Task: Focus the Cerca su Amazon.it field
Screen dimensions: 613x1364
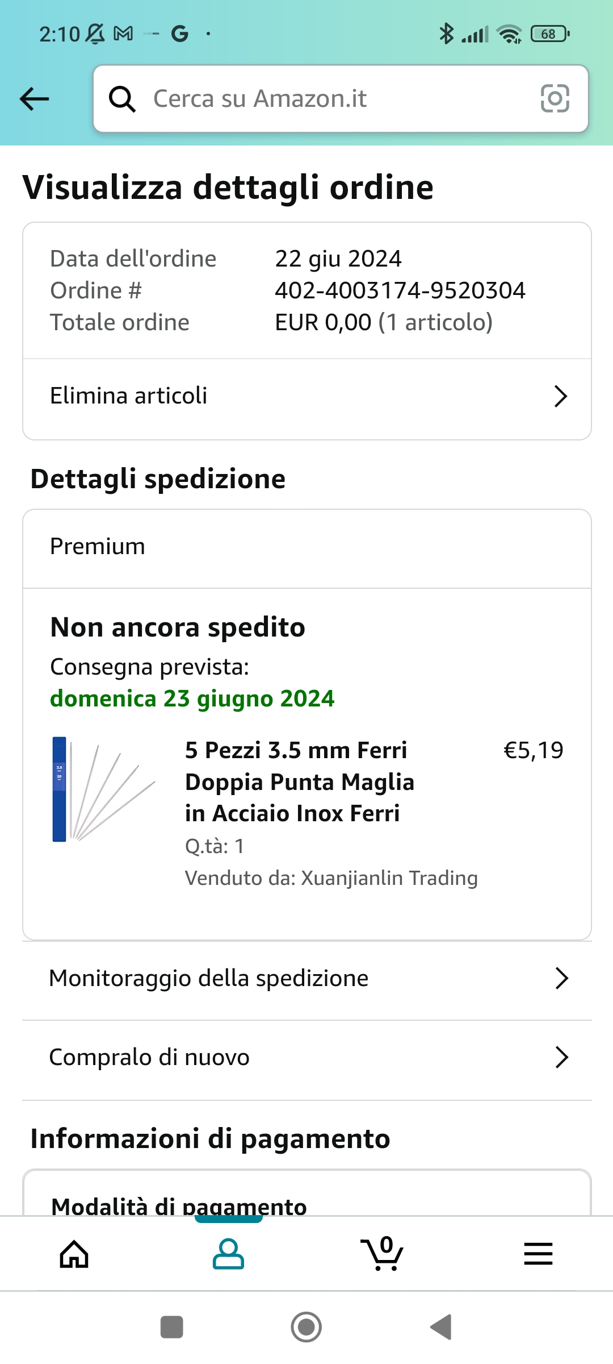Action: [335, 99]
